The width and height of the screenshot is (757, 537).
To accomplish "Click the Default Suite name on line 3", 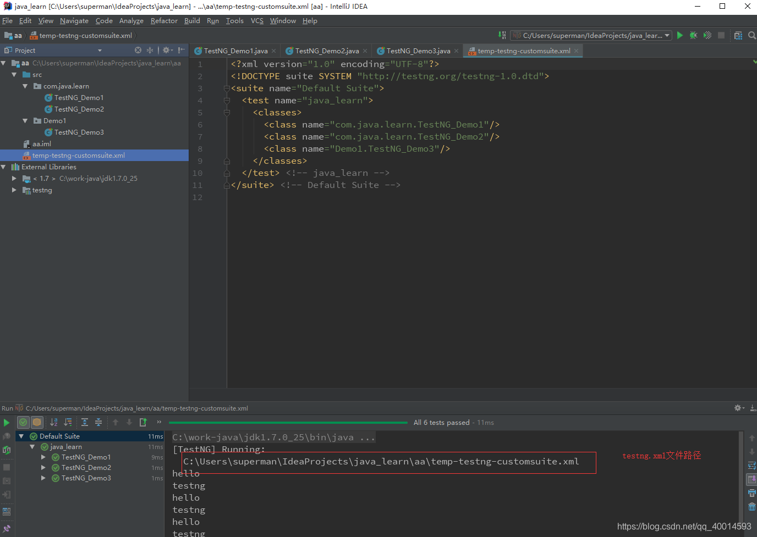I will [338, 88].
